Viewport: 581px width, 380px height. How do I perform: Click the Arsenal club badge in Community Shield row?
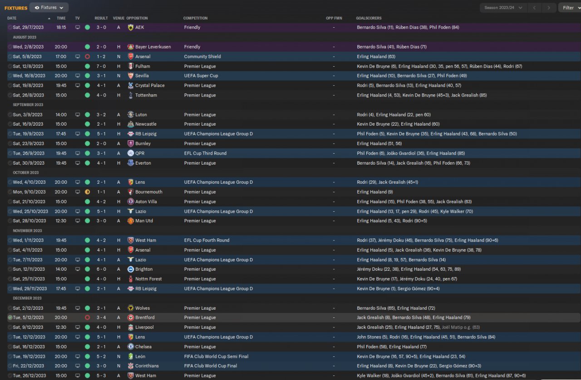[131, 57]
